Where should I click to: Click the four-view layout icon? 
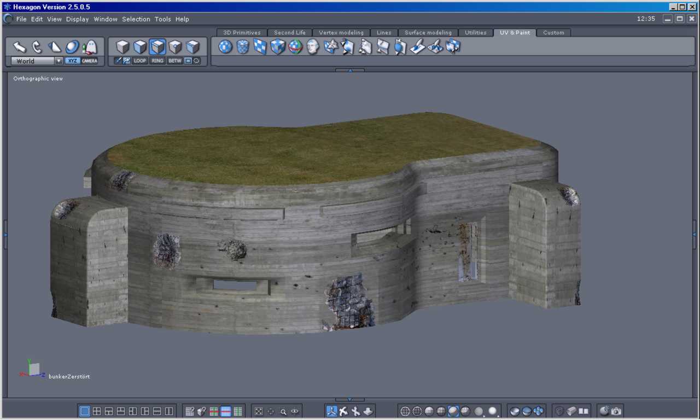tap(97, 411)
